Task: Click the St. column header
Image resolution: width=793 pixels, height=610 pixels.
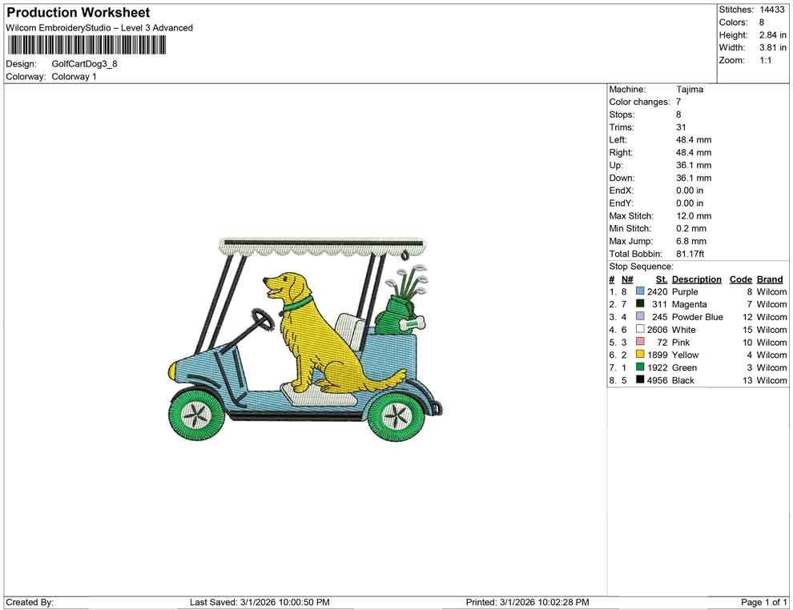Action: (x=662, y=279)
